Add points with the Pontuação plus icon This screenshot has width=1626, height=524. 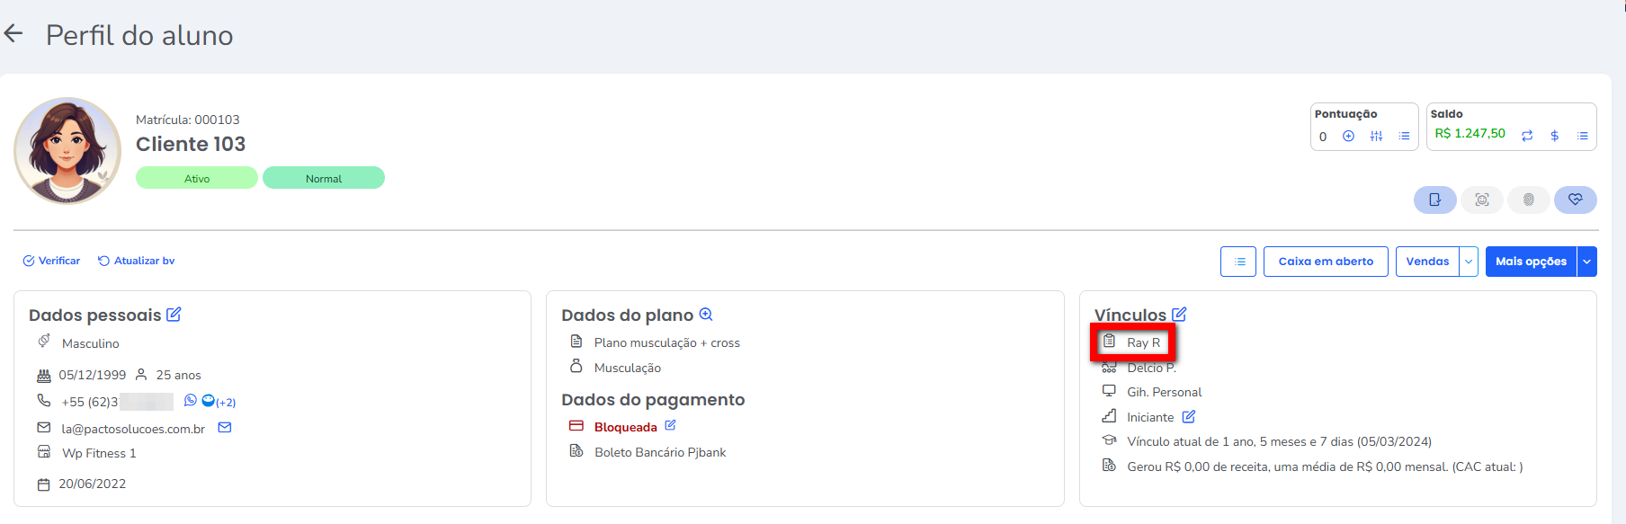click(1348, 137)
